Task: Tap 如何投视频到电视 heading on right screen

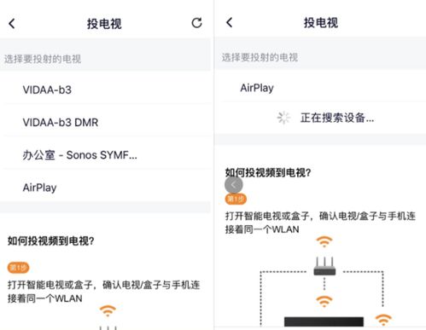Action: (x=268, y=172)
